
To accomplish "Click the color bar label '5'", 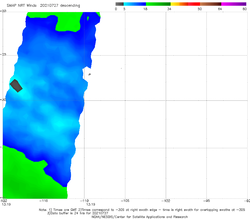I will click(124, 9).
